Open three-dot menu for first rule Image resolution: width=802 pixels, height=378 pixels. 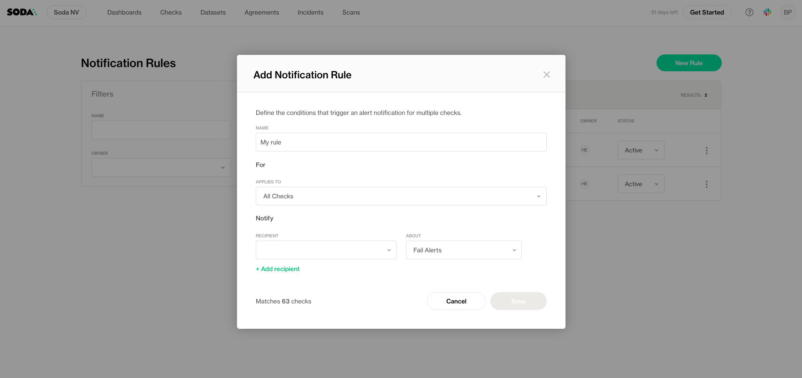coord(706,151)
